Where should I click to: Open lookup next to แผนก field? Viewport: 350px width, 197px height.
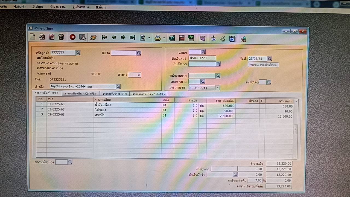pyautogui.click(x=203, y=52)
